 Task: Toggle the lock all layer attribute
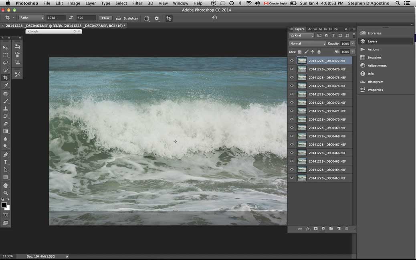point(319,52)
